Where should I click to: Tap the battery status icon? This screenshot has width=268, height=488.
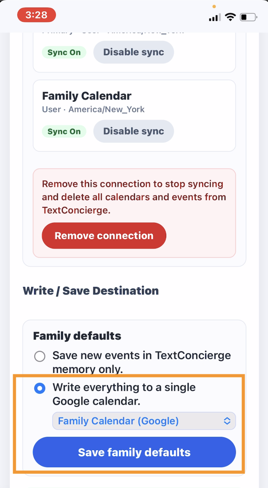click(x=248, y=17)
